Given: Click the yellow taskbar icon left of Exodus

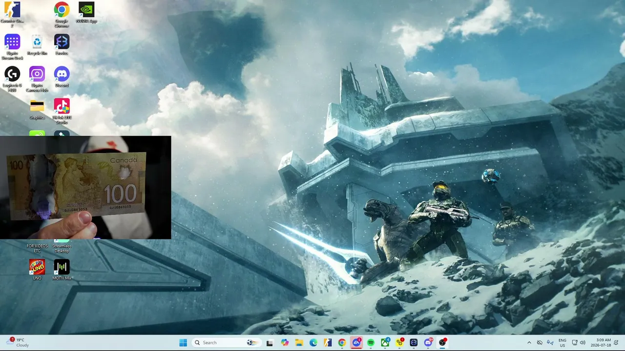Looking at the screenshot, I should 399,343.
